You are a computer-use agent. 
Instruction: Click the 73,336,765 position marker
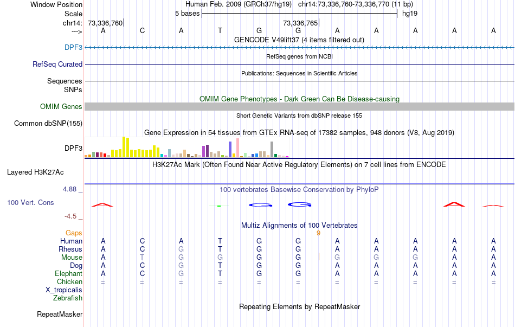pos(301,23)
